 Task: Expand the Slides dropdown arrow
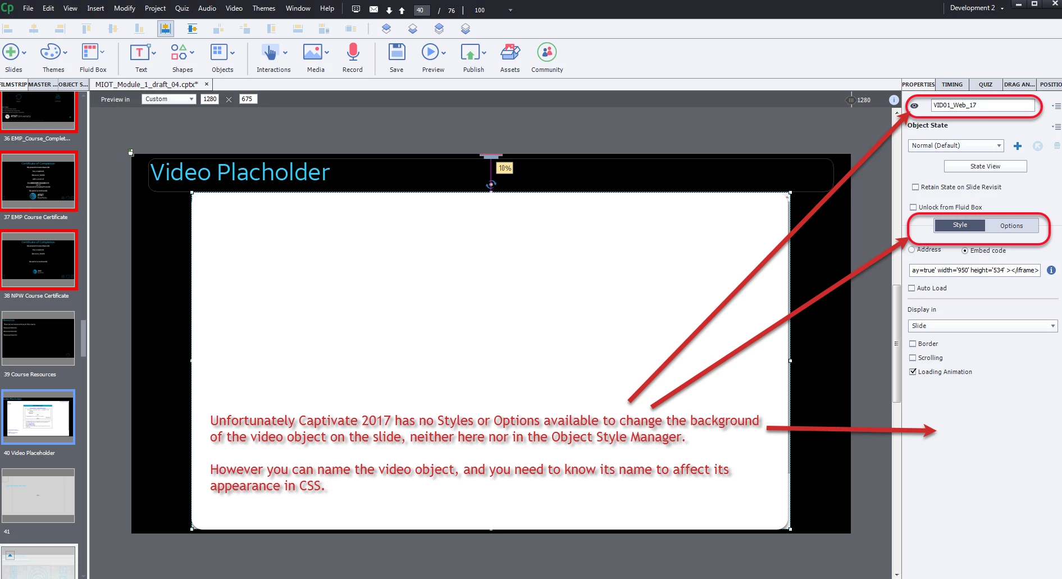[24, 52]
